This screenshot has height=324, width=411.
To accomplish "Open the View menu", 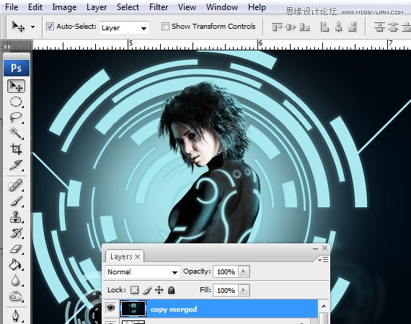I will [187, 7].
